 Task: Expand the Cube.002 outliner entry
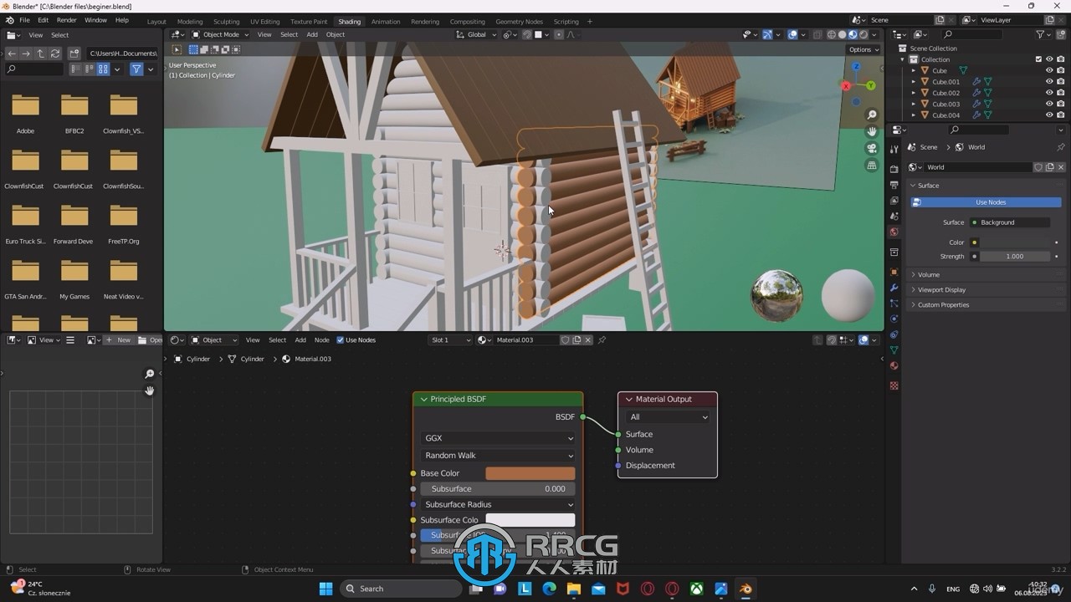pyautogui.click(x=914, y=93)
